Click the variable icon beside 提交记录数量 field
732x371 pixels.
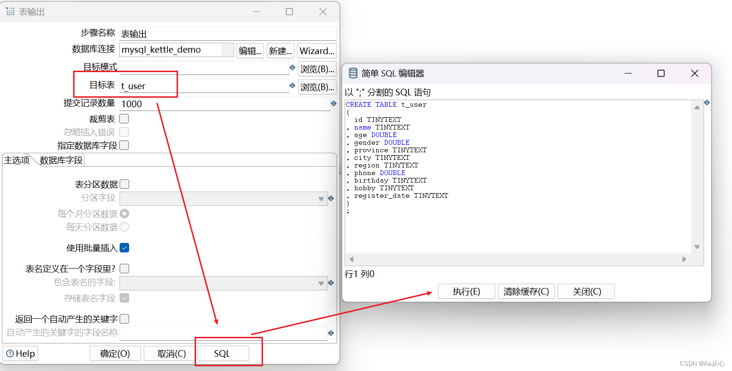[x=334, y=103]
